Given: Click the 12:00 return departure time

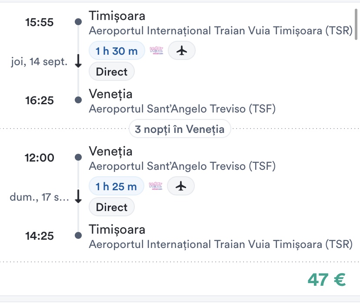Looking at the screenshot, I should pos(40,158).
